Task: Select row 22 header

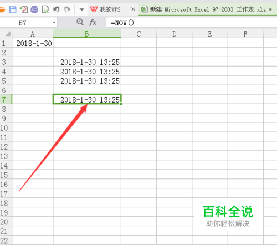Action: click(6, 241)
